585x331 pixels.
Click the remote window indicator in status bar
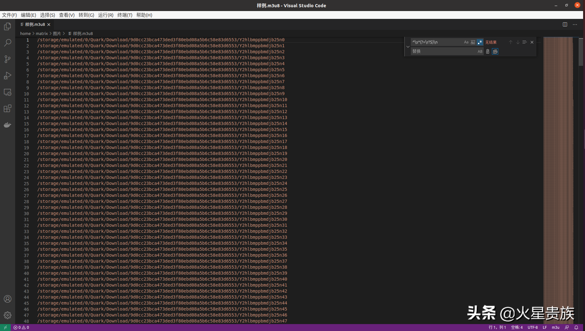coord(5,328)
